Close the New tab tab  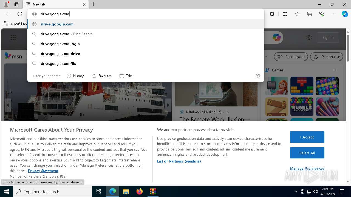click(84, 4)
